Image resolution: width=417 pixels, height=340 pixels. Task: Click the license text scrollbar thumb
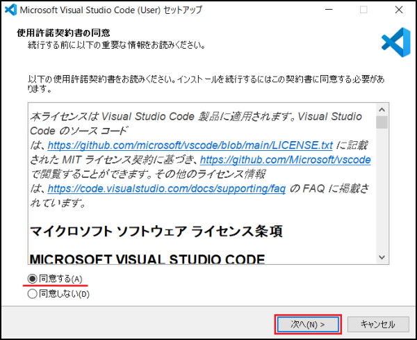[382, 122]
